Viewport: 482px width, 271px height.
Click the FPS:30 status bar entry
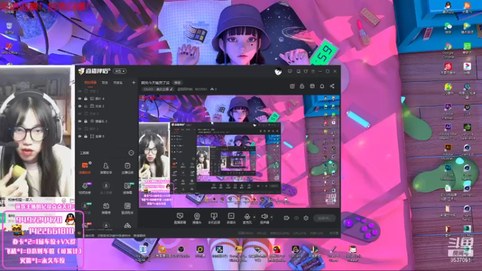pos(261,234)
